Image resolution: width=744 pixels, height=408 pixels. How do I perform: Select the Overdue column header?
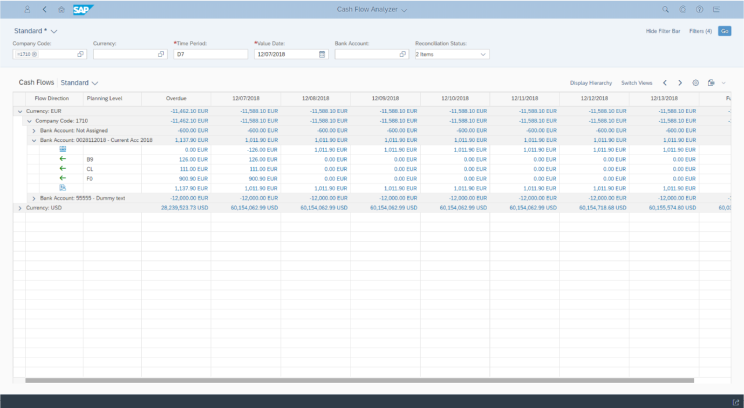tap(176, 99)
